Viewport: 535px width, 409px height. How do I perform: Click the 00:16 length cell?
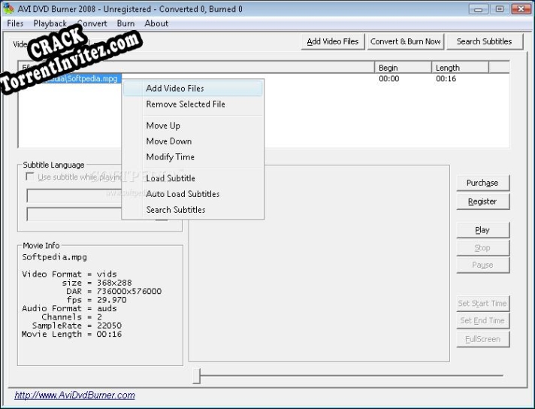[446, 79]
